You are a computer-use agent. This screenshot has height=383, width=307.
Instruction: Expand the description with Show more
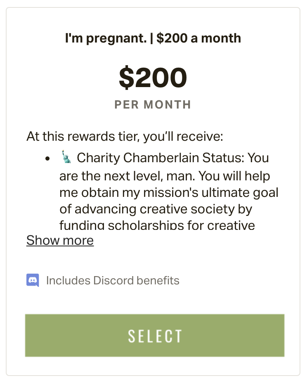(60, 240)
